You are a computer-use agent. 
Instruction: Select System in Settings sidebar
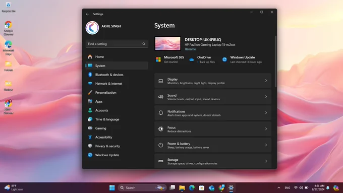coord(117,66)
